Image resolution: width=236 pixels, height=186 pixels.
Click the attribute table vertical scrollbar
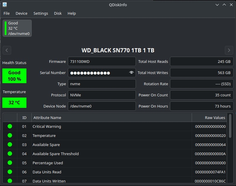tap(230, 126)
